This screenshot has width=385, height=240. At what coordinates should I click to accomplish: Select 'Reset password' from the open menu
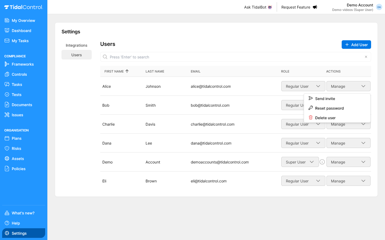click(x=329, y=108)
